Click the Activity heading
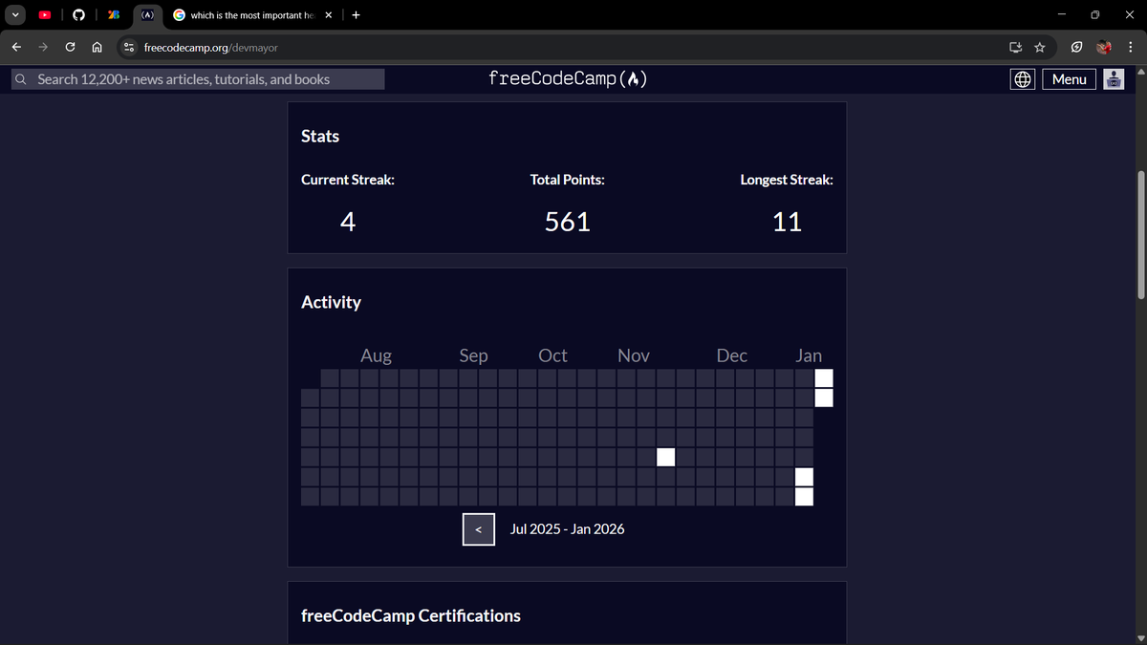Image resolution: width=1147 pixels, height=645 pixels. [x=331, y=302]
